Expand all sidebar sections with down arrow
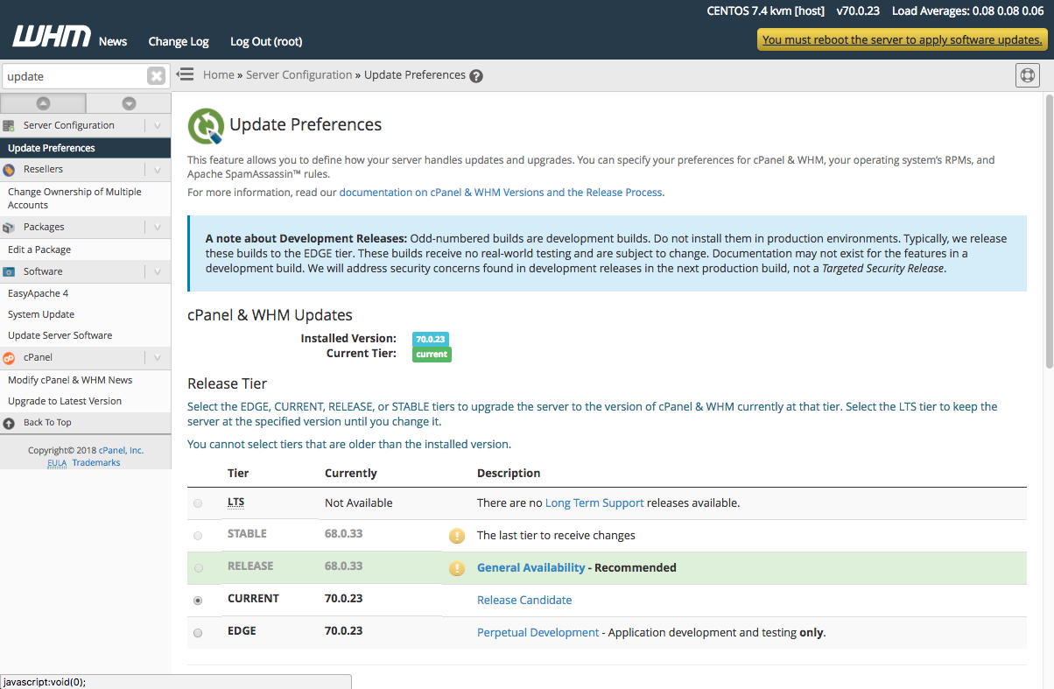The image size is (1054, 689). point(129,103)
